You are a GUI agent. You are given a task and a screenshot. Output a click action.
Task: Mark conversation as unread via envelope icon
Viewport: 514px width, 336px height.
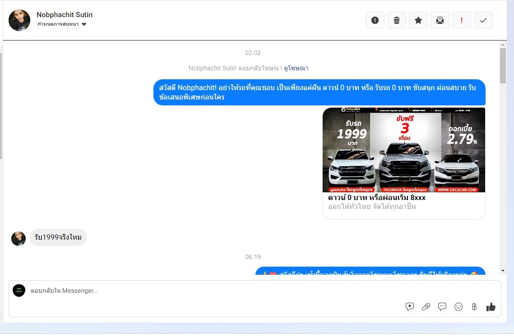point(440,20)
